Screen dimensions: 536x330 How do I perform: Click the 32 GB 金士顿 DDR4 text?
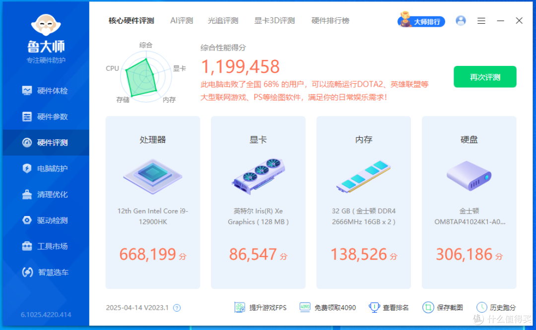(x=363, y=217)
